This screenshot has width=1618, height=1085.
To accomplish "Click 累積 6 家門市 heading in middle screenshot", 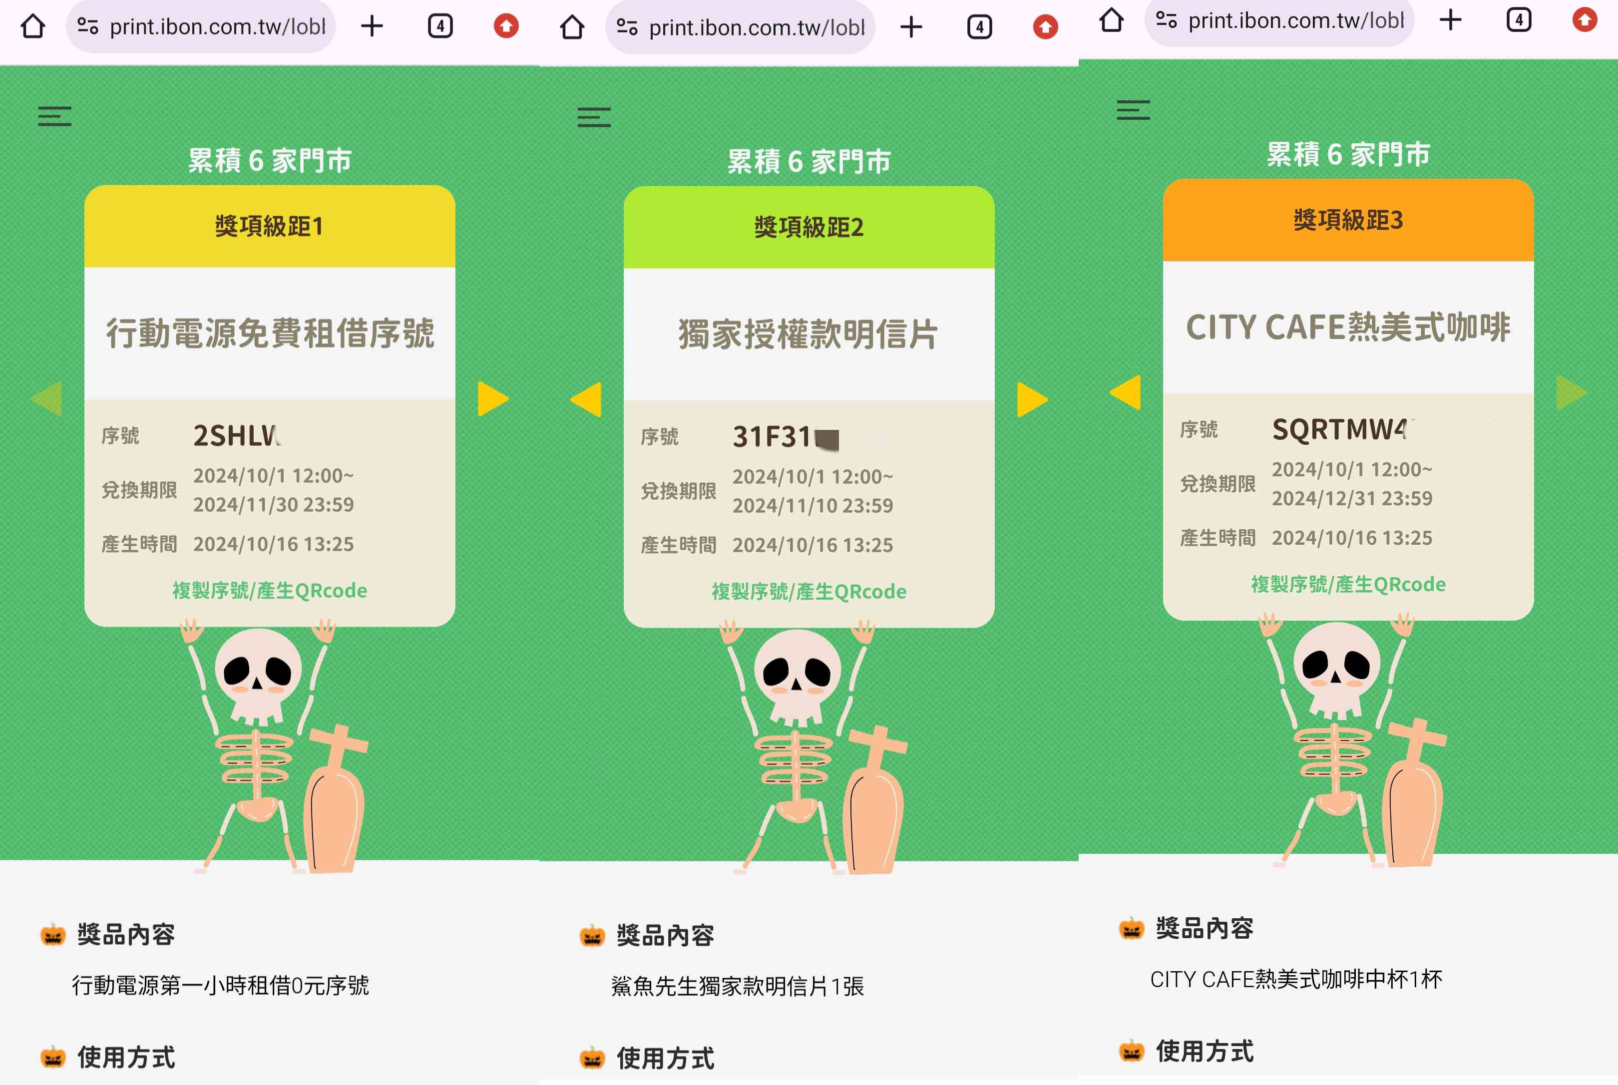I will pyautogui.click(x=809, y=162).
